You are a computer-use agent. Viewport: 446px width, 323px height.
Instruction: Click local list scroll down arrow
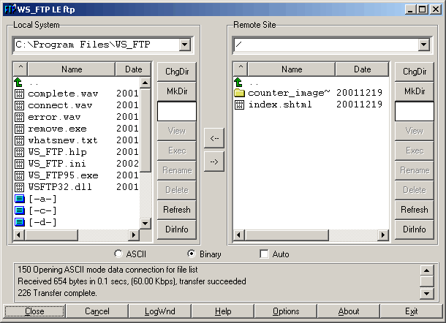point(145,224)
